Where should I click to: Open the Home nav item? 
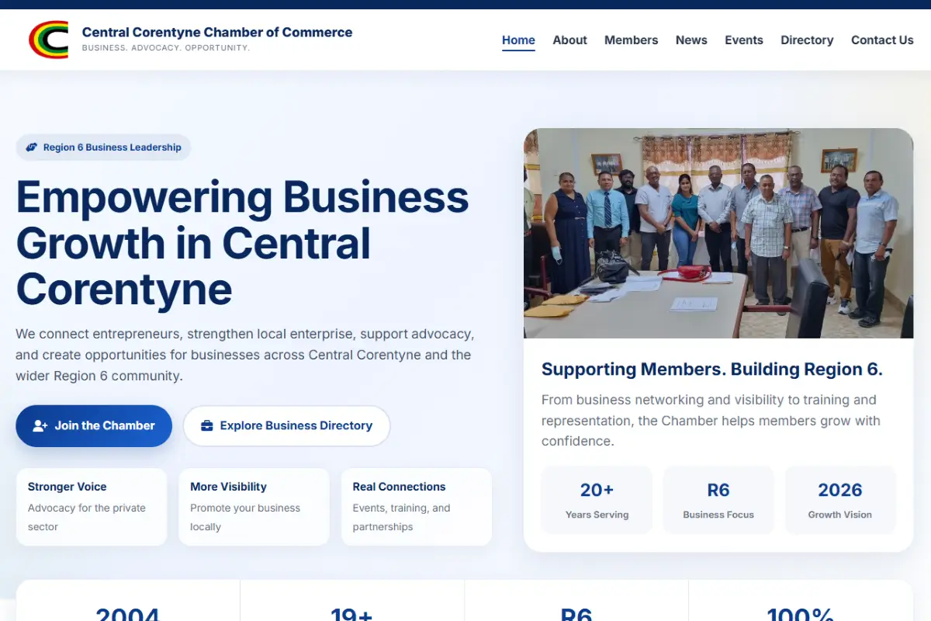click(518, 40)
